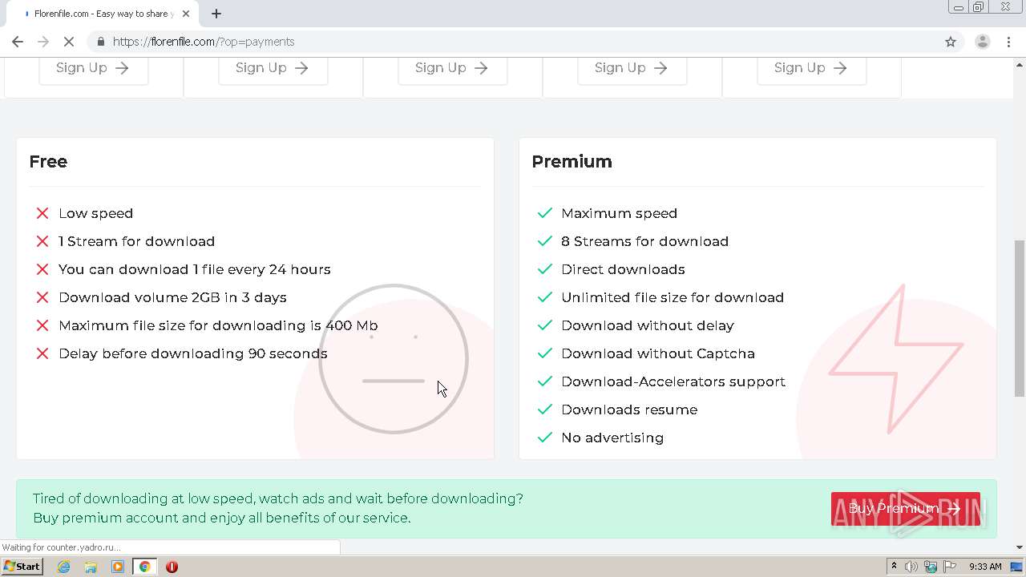Click the fifth Sign Up button

pos(811,68)
